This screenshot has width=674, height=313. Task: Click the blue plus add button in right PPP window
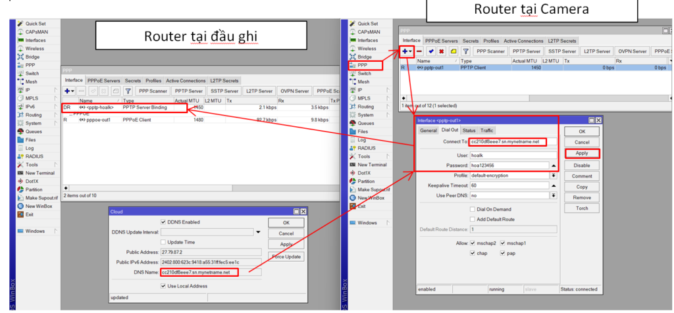tap(405, 51)
